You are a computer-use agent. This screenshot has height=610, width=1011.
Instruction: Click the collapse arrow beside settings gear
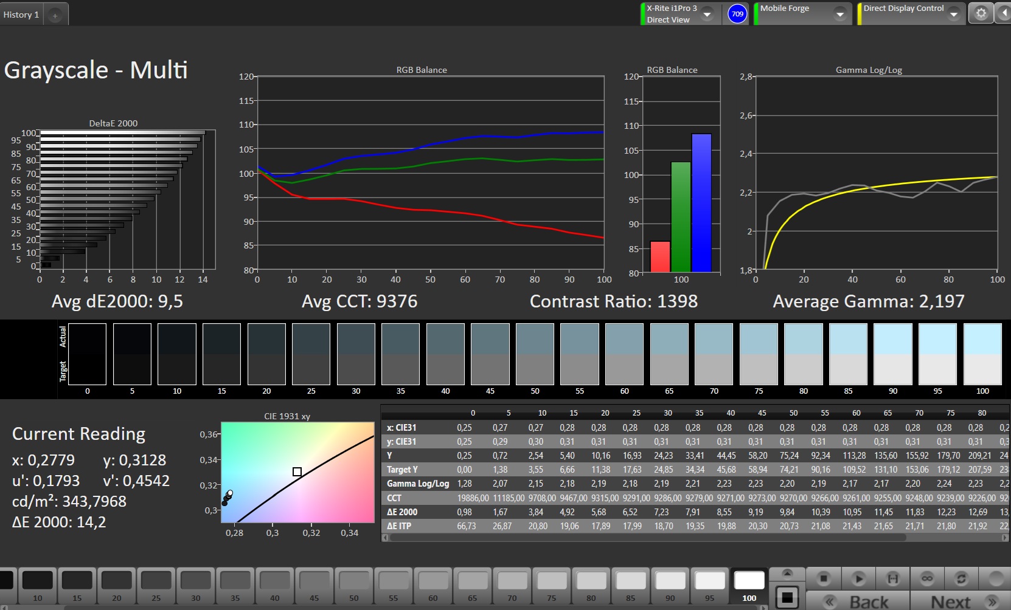point(1004,13)
